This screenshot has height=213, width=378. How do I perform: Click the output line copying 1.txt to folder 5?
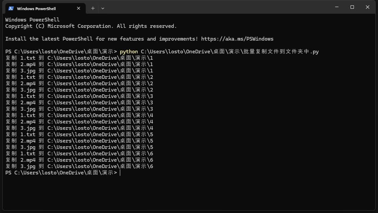pos(79,135)
